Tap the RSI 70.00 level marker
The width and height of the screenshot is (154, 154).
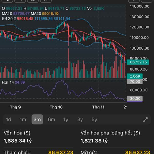(135, 82)
